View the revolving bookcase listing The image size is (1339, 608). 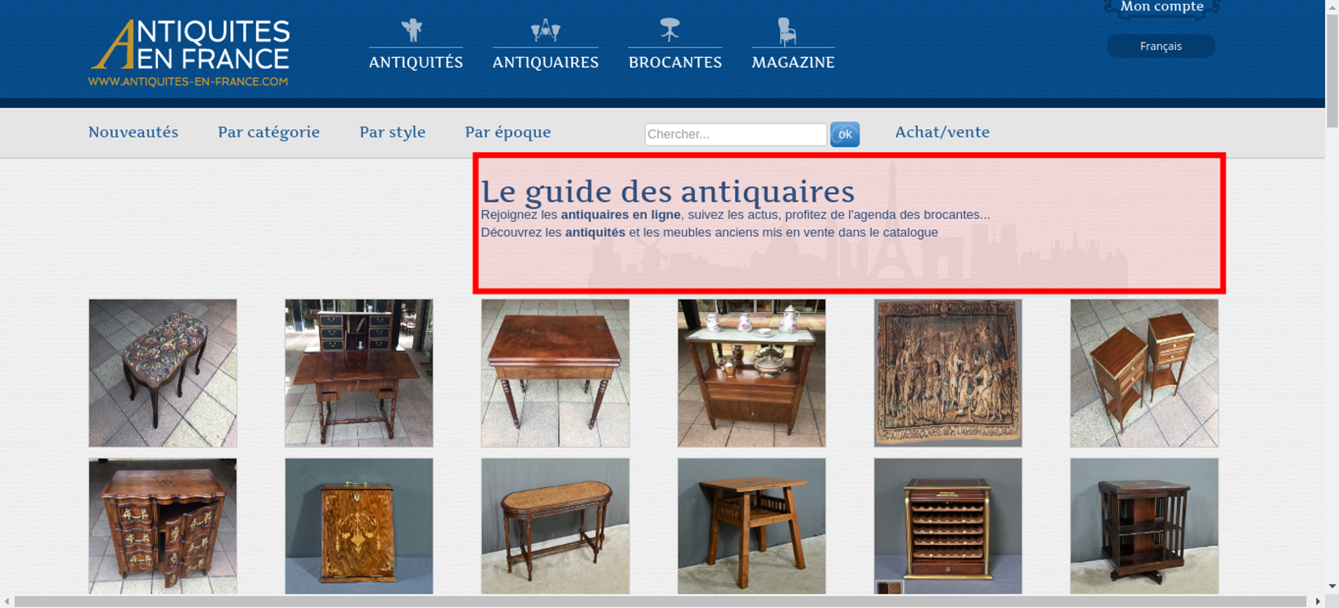1144,526
